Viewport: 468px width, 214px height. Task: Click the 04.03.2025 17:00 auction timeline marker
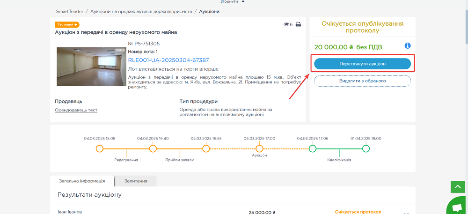[x=259, y=149]
